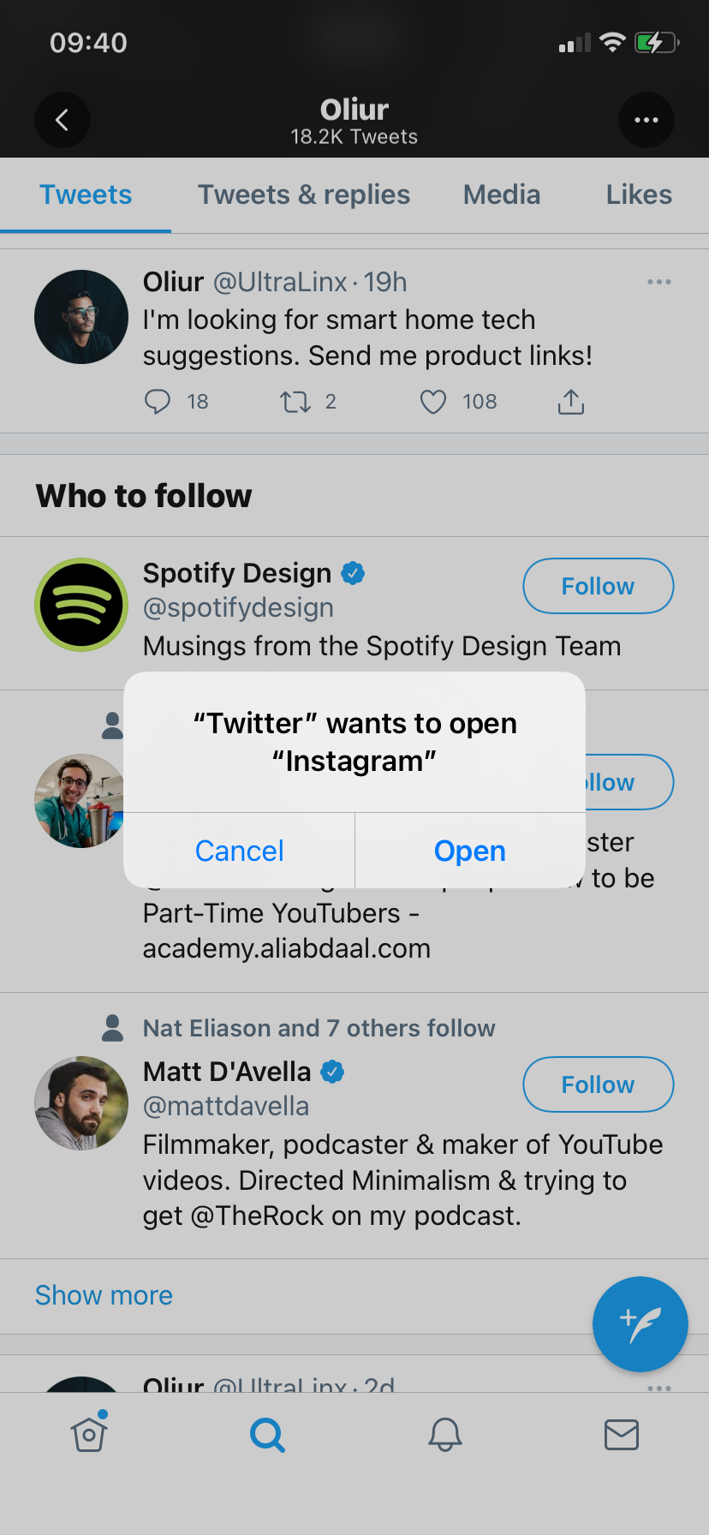Open the Notifications bell icon

click(x=445, y=1435)
